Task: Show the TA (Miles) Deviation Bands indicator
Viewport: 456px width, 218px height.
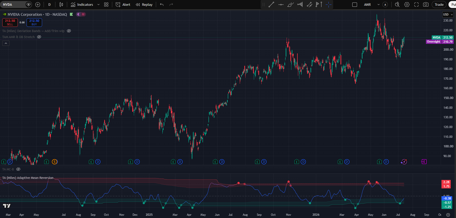Action: (x=69, y=31)
